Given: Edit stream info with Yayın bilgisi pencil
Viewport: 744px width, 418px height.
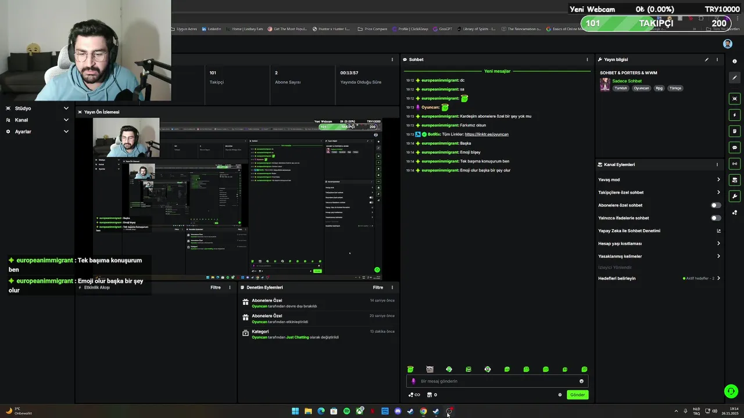Looking at the screenshot, I should pyautogui.click(x=707, y=59).
